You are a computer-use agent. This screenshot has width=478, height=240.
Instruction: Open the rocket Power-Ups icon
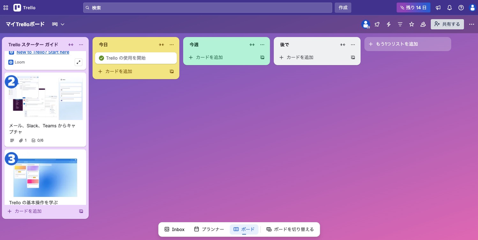377,24
